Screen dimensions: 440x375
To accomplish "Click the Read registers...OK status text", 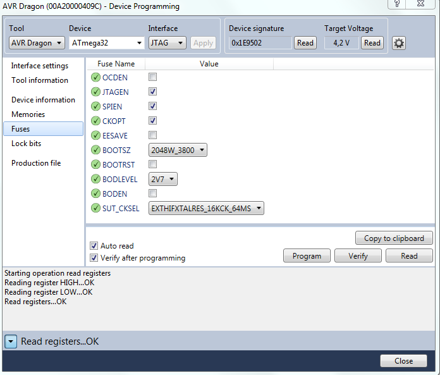I will coord(60,341).
